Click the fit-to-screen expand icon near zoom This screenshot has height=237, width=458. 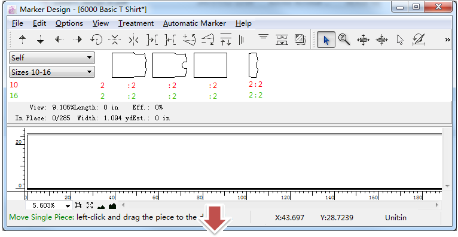tap(90, 205)
